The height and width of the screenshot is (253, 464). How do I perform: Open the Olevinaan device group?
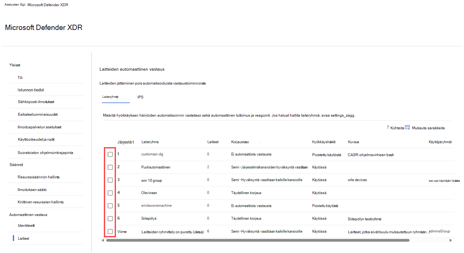(149, 193)
